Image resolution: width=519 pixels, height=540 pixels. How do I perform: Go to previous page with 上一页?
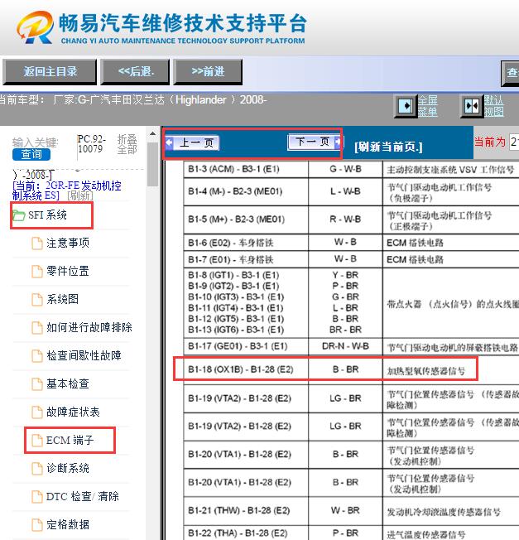192,142
